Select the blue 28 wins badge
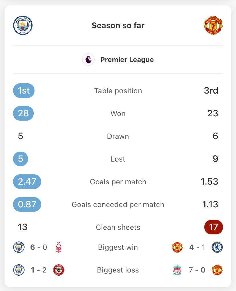This screenshot has width=236, height=291. pos(23,113)
